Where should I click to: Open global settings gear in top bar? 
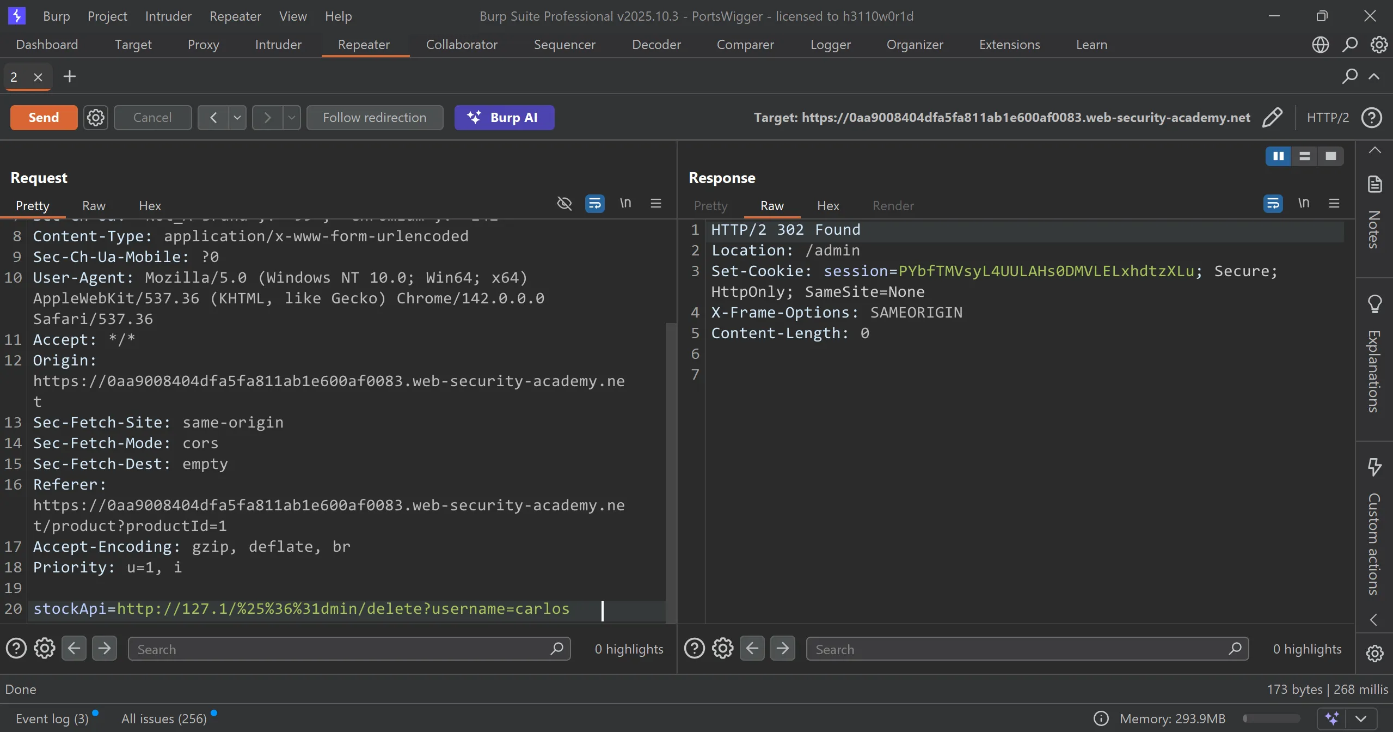pyautogui.click(x=1379, y=45)
